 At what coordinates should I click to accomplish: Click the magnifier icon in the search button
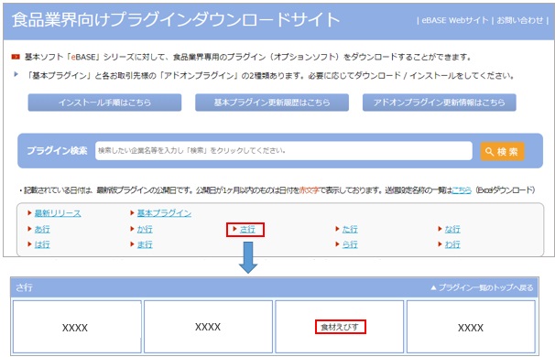click(x=489, y=152)
